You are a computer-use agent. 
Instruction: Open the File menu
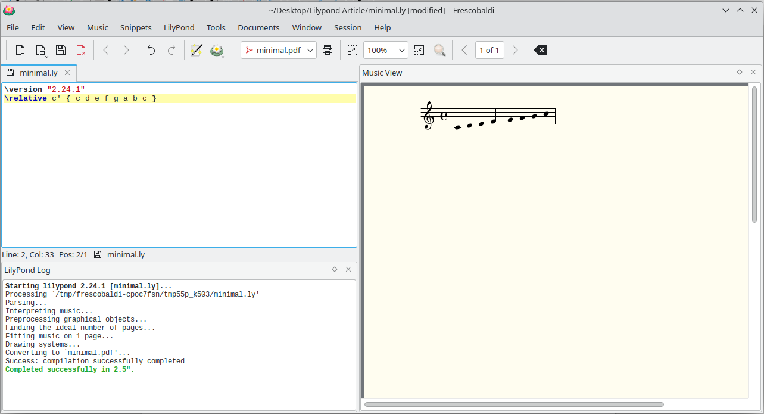click(x=13, y=27)
